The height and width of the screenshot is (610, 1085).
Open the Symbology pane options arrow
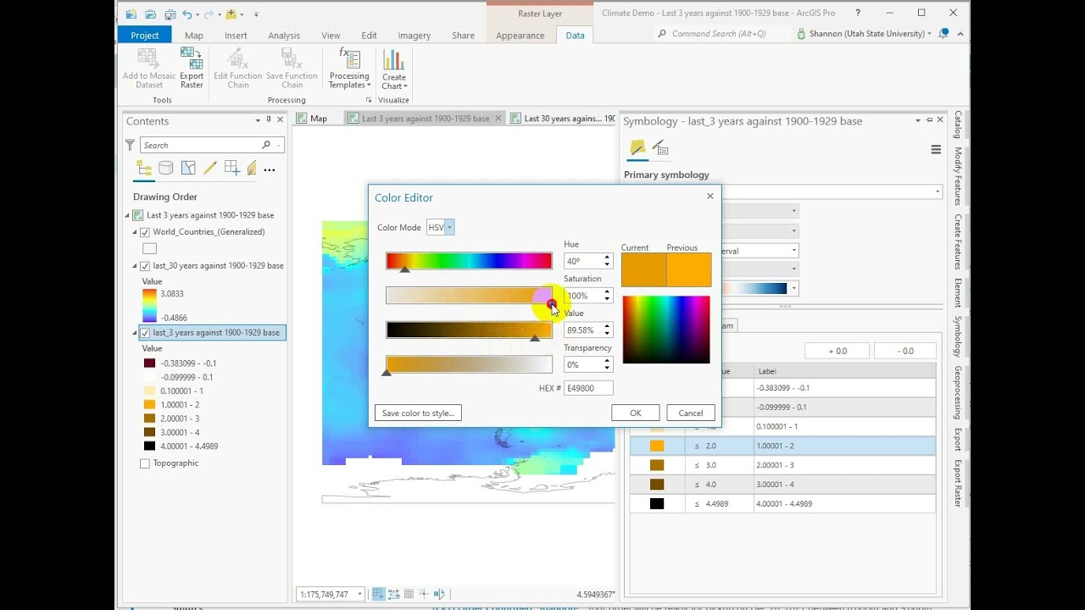click(918, 120)
